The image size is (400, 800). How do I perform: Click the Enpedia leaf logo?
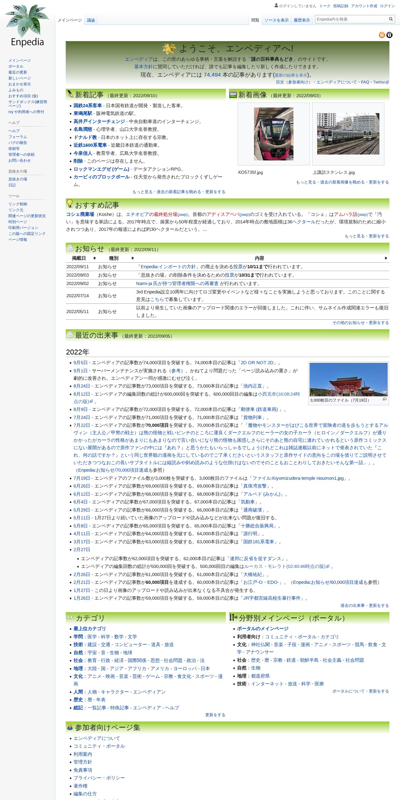27,26
